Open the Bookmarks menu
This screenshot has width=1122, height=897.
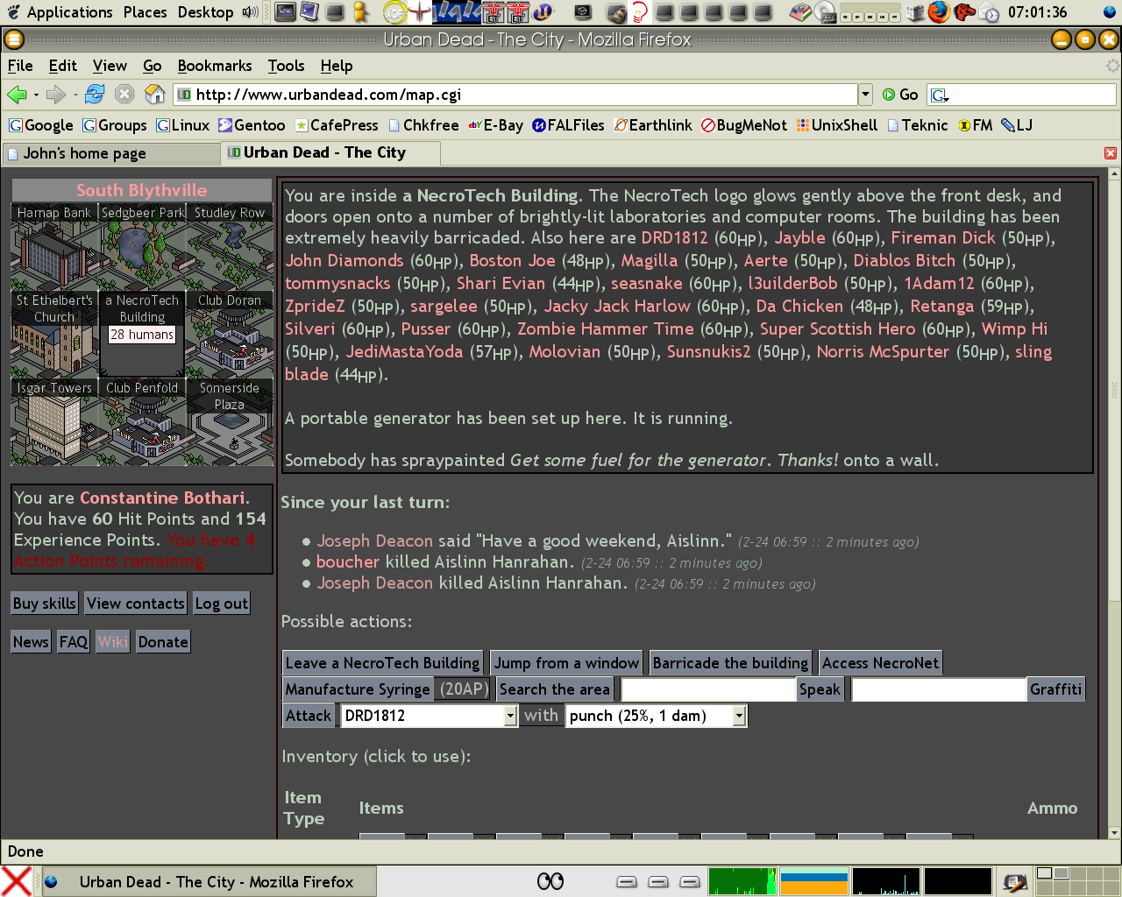point(214,66)
